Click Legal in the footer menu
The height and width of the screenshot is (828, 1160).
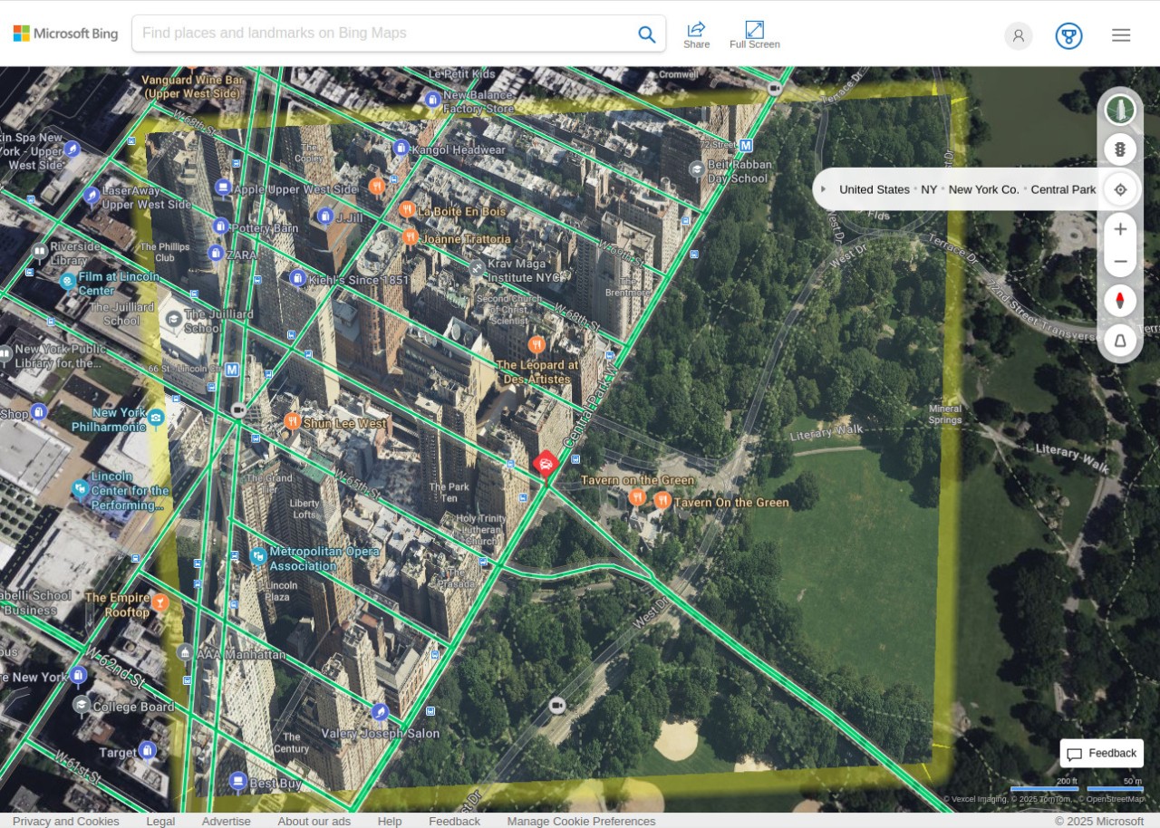(160, 821)
